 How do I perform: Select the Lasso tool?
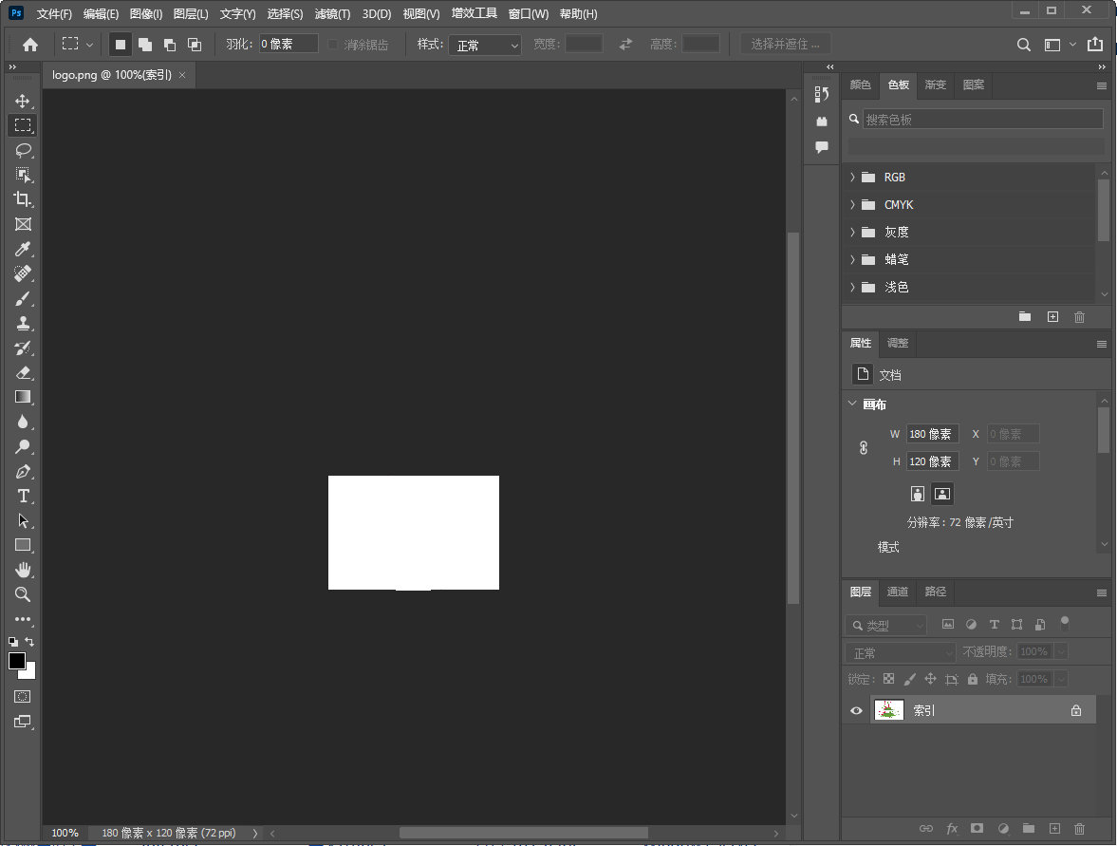tap(23, 150)
